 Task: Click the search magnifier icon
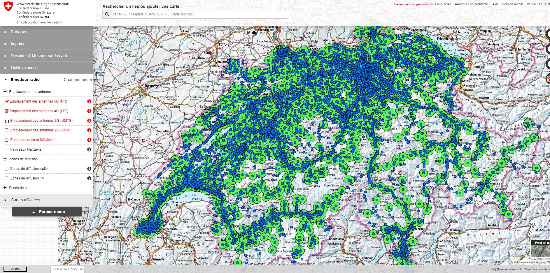(x=106, y=14)
